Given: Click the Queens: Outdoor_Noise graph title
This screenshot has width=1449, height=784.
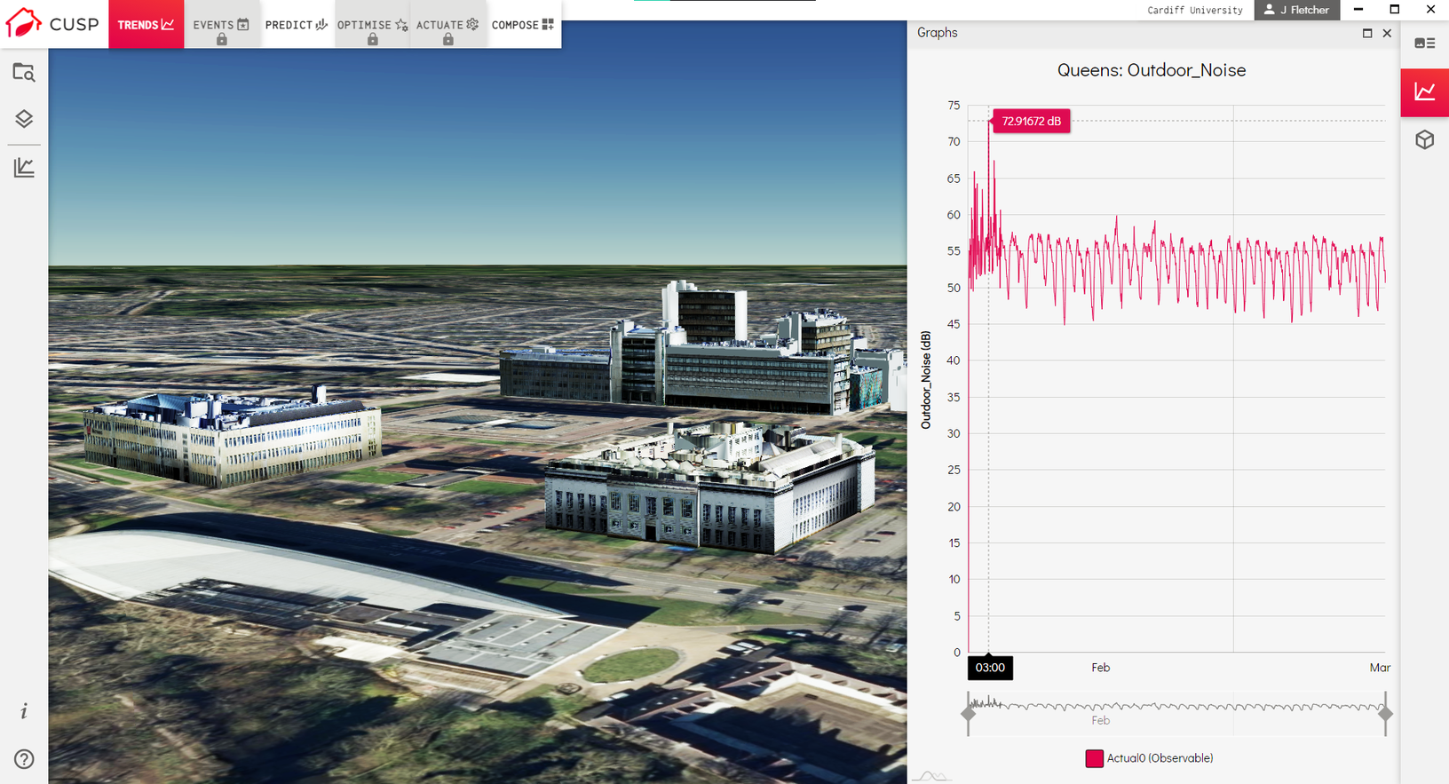Looking at the screenshot, I should coord(1152,70).
